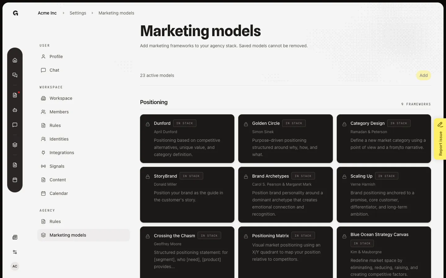Select the Positioning Matrix card

[x=286, y=252]
